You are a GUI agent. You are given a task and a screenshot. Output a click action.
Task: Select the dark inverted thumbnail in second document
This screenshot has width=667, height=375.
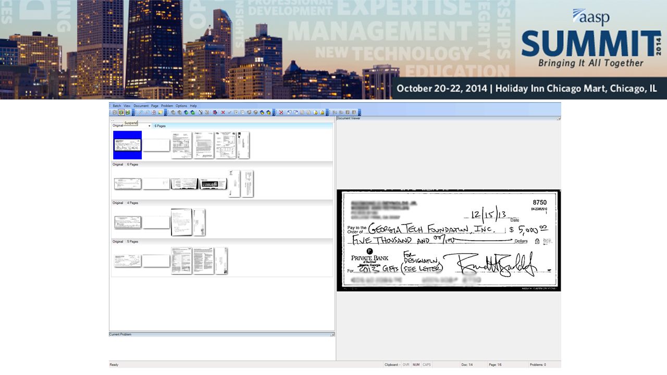tap(213, 184)
